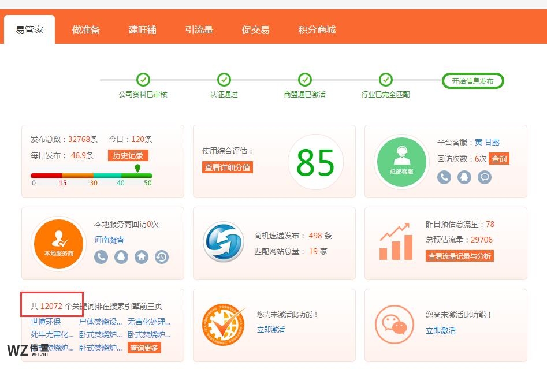
Task: Open visit history via the clock icon
Action: [162, 257]
